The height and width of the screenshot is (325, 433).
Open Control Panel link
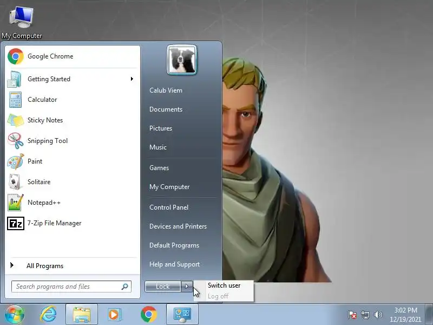(169, 207)
